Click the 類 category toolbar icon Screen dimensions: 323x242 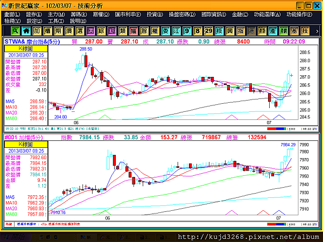[x=123, y=31]
